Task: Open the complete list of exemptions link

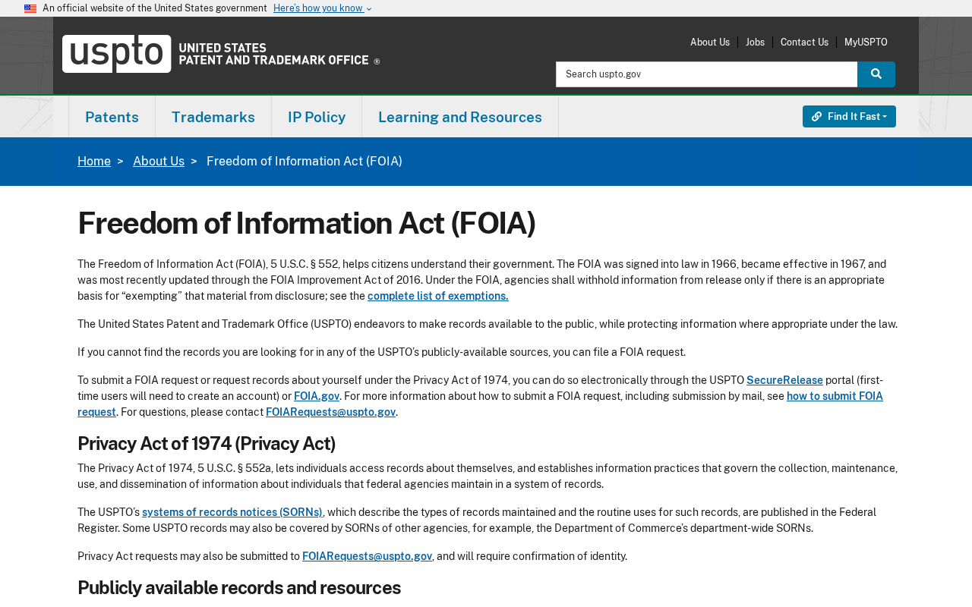Action: (x=438, y=296)
